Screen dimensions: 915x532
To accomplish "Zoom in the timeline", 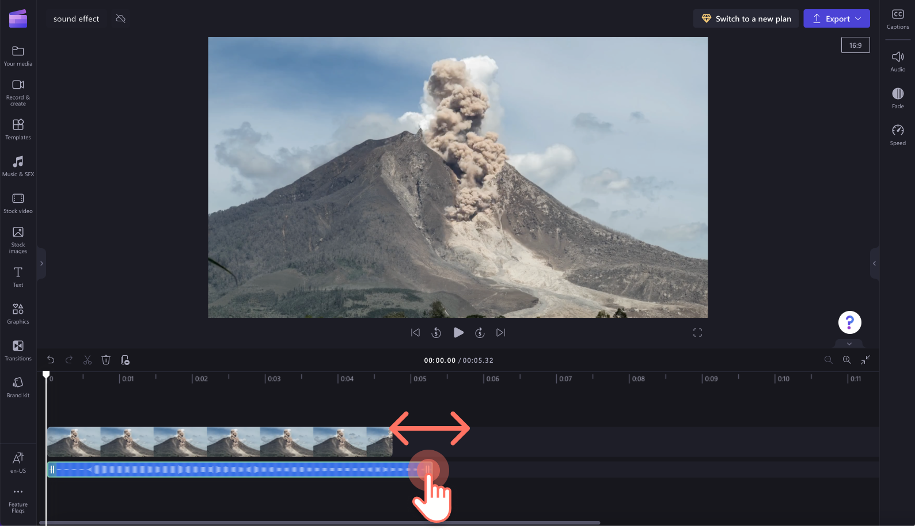I will pos(847,360).
